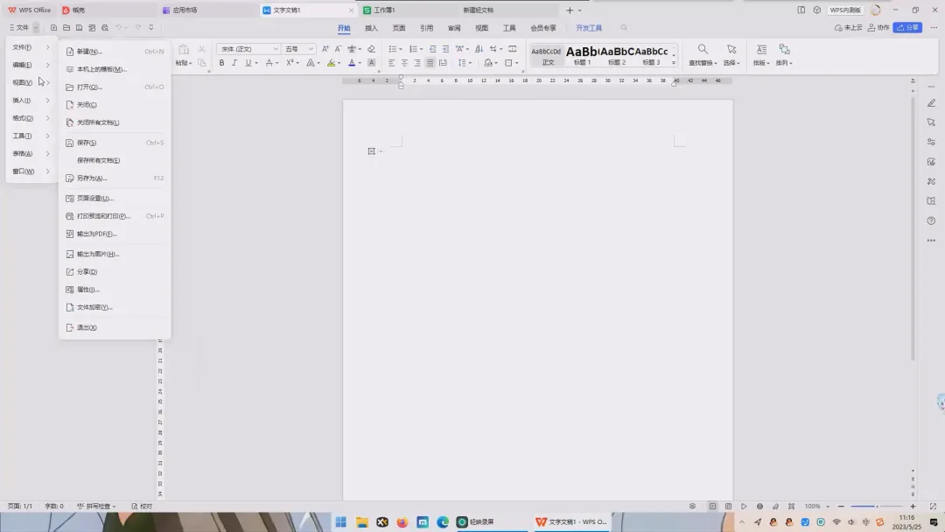Click the ribbon search magnifier icon

click(x=624, y=28)
